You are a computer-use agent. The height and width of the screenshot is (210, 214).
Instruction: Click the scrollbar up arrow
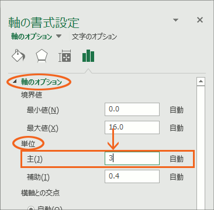click(x=201, y=81)
